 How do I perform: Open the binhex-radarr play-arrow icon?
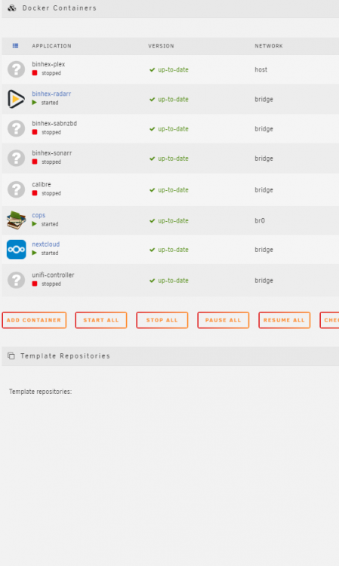[17, 99]
